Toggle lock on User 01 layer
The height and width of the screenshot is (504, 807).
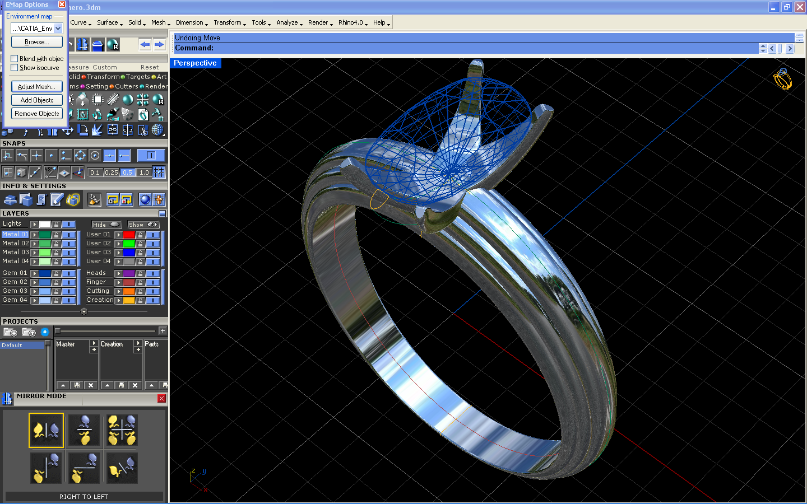[140, 235]
